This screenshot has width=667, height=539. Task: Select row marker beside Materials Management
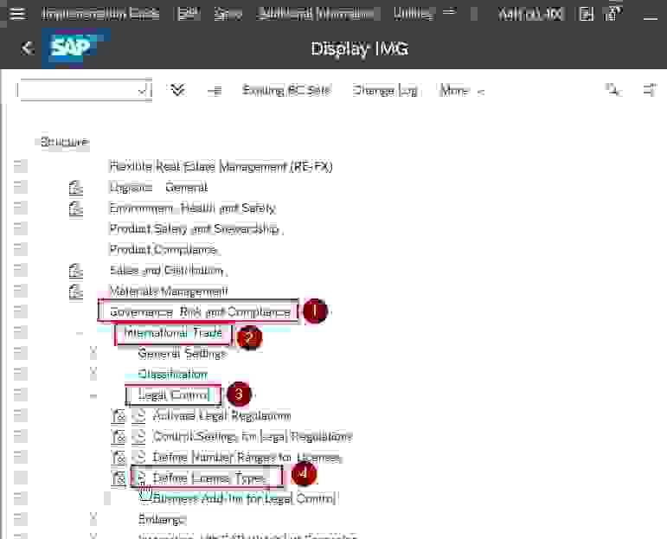point(20,292)
